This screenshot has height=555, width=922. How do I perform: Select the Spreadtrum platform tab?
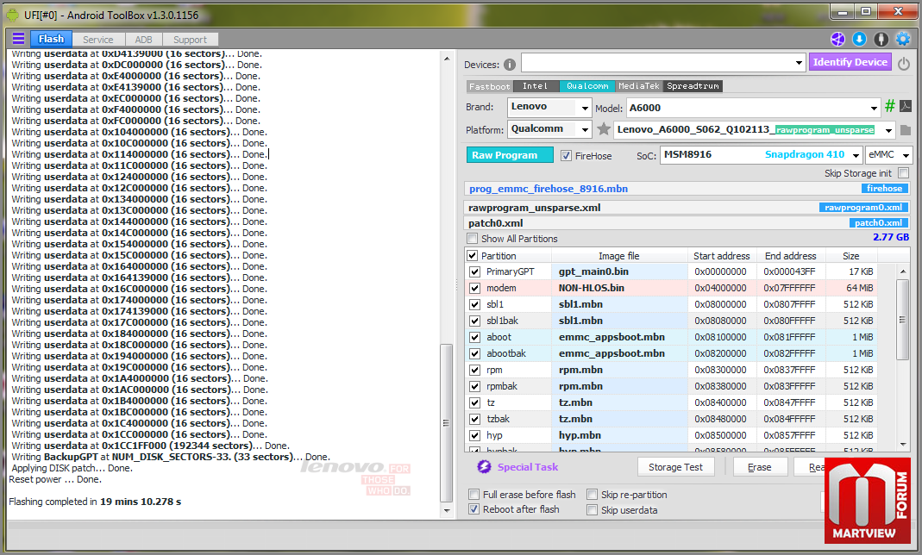(x=693, y=86)
